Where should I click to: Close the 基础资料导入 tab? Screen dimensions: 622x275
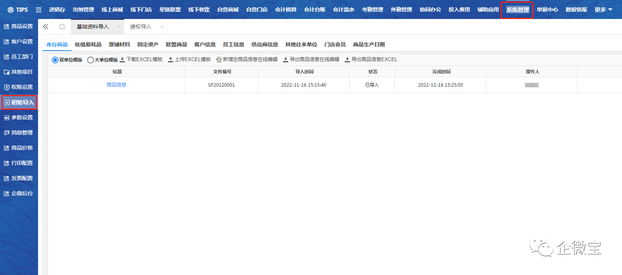click(x=119, y=27)
